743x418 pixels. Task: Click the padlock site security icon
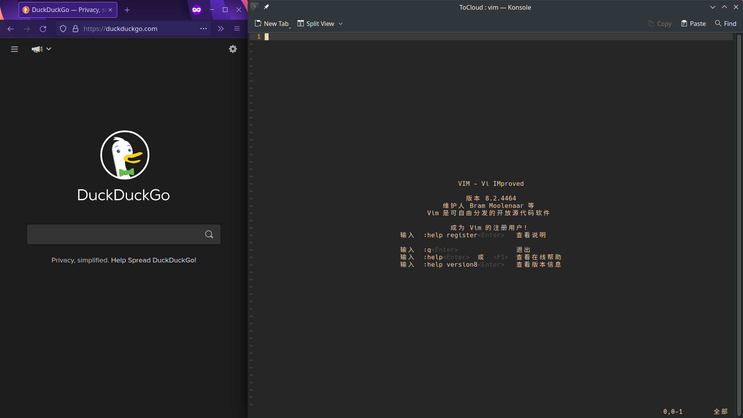[x=75, y=29]
